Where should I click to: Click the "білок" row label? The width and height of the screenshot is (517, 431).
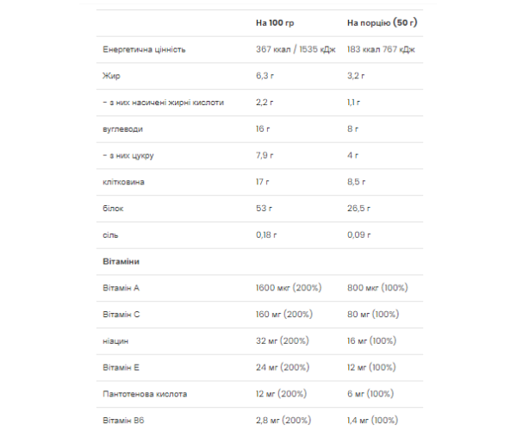click(113, 208)
